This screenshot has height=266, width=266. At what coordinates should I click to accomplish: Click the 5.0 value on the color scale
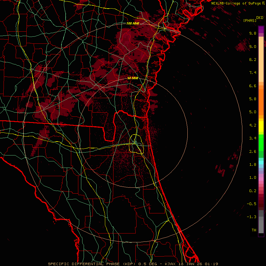(x=253, y=112)
